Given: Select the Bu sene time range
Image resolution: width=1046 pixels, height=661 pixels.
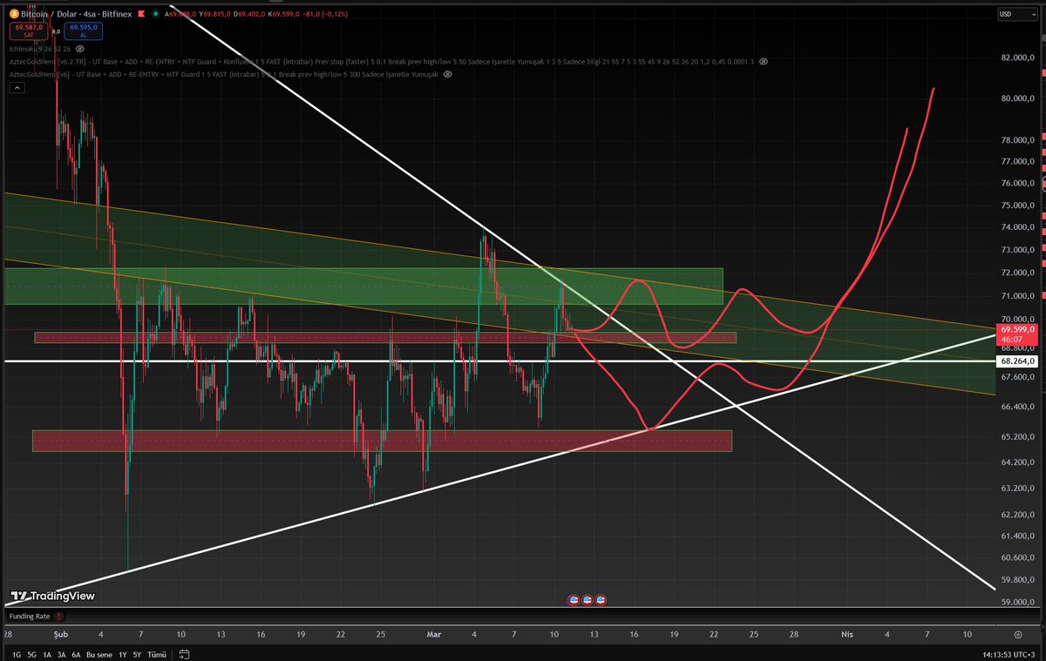Looking at the screenshot, I should (x=101, y=654).
